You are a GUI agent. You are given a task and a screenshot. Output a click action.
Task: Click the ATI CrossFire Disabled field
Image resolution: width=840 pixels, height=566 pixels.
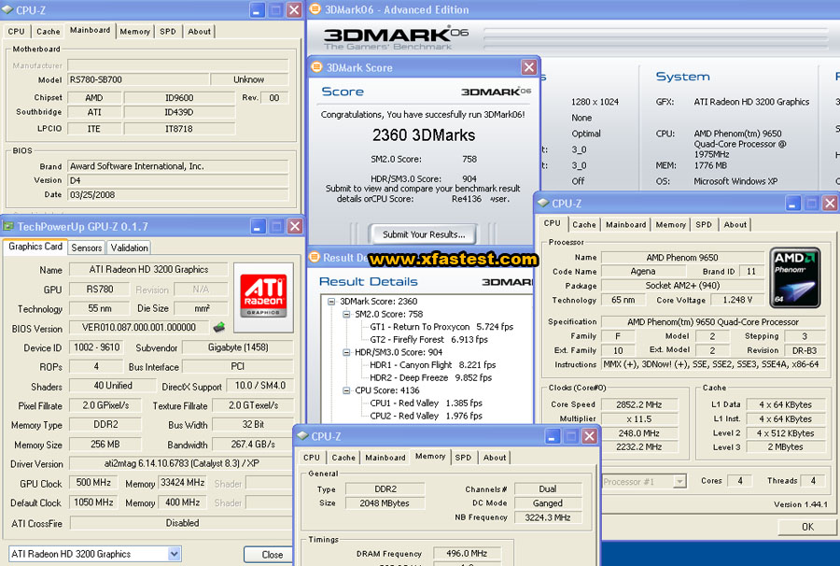[182, 523]
